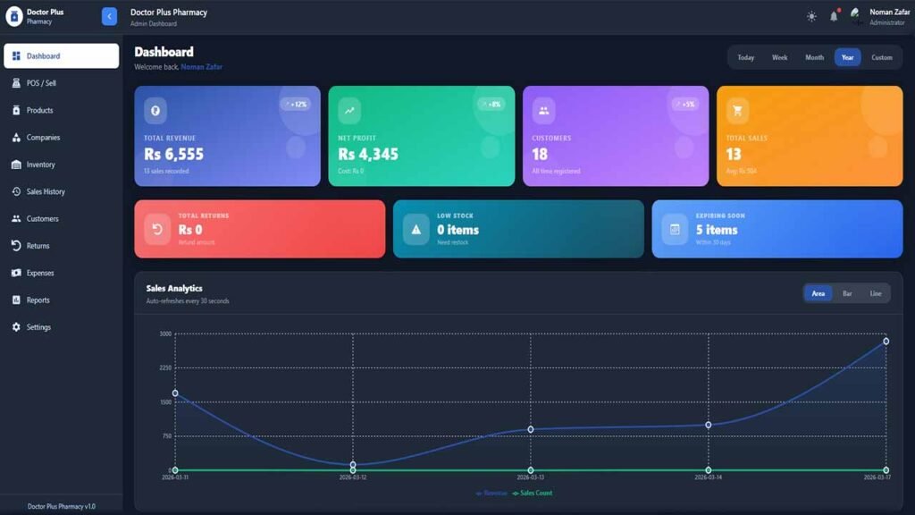Click the Reports sidebar icon
Screen dimensions: 915x515
(x=16, y=300)
